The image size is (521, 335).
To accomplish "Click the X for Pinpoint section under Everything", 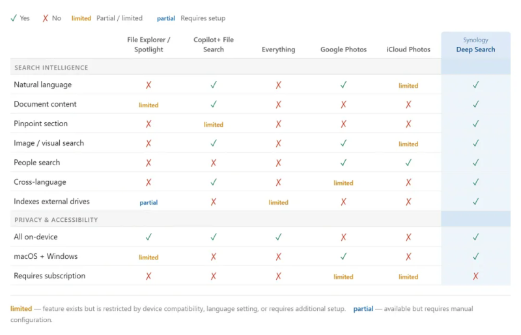I will click(x=279, y=124).
